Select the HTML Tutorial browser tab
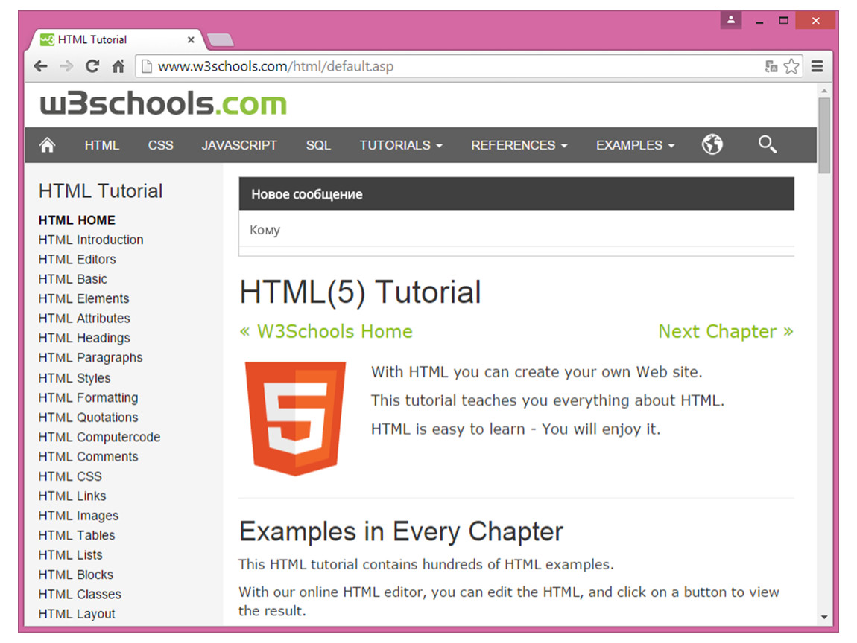 tap(117, 40)
